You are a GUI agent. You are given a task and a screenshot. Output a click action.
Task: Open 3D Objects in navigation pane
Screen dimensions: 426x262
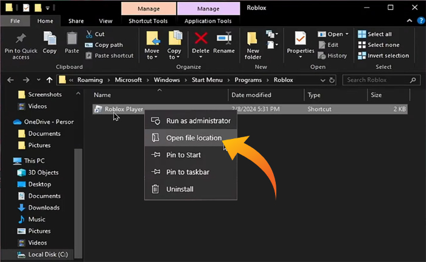tap(38, 172)
